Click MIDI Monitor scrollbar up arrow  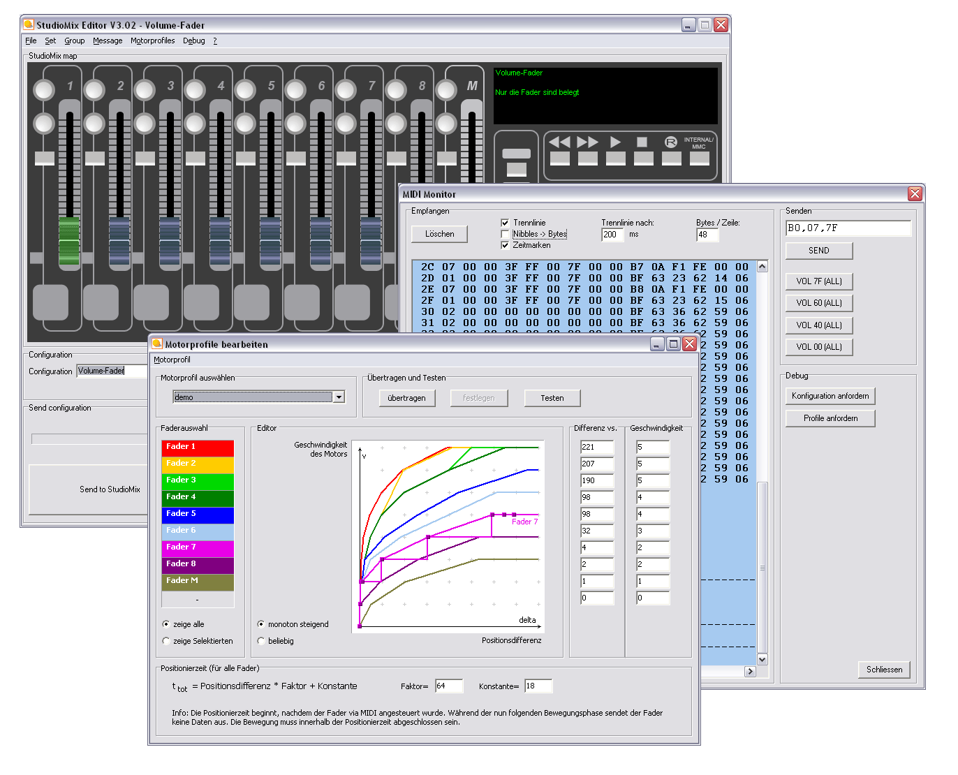click(x=762, y=266)
